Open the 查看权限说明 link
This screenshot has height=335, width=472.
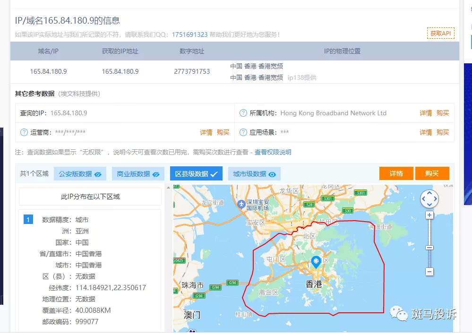273,152
